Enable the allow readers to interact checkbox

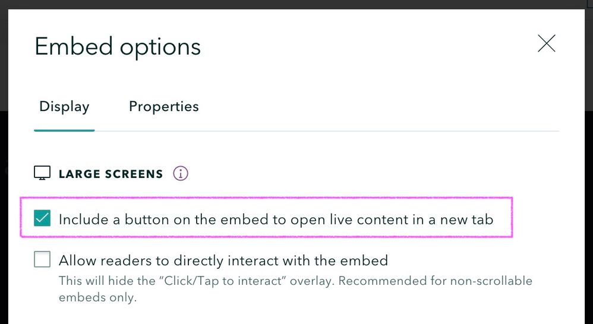coord(42,260)
